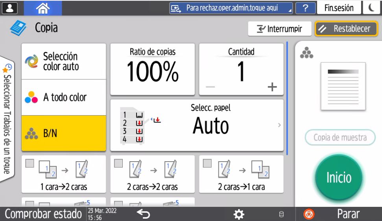Tap the Home icon in top bar
This screenshot has height=221, width=382.
click(x=42, y=8)
